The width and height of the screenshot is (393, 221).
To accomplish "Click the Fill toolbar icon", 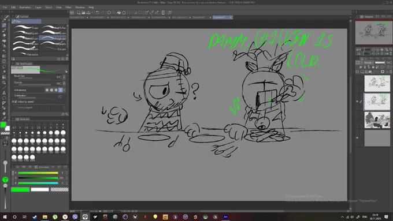I will 119,13.
